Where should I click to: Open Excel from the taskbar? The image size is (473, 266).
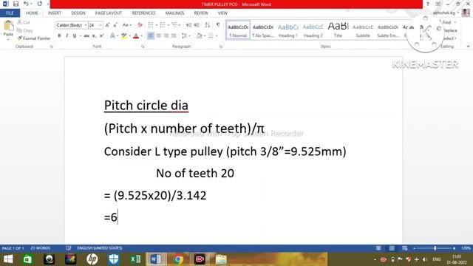point(135,259)
